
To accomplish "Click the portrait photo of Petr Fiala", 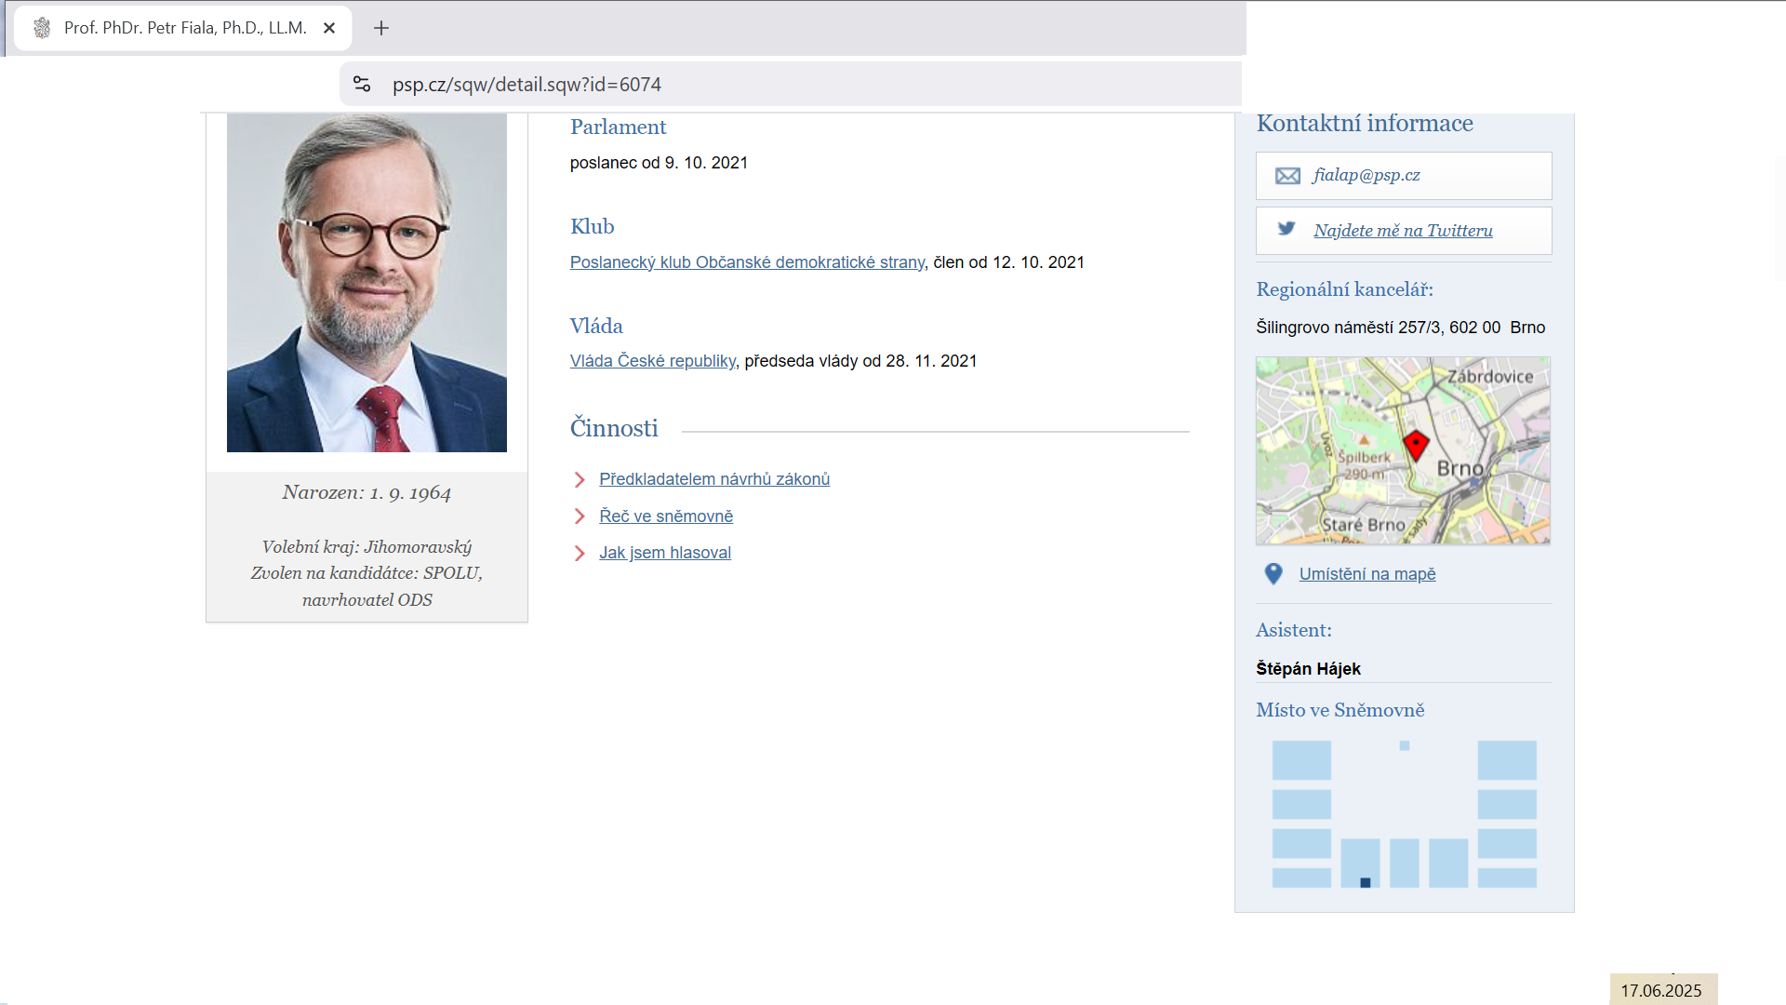I will tap(367, 283).
